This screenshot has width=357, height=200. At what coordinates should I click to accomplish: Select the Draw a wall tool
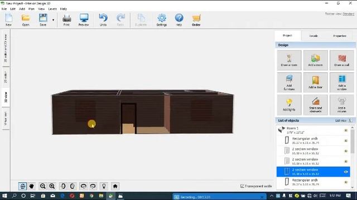tap(342, 60)
